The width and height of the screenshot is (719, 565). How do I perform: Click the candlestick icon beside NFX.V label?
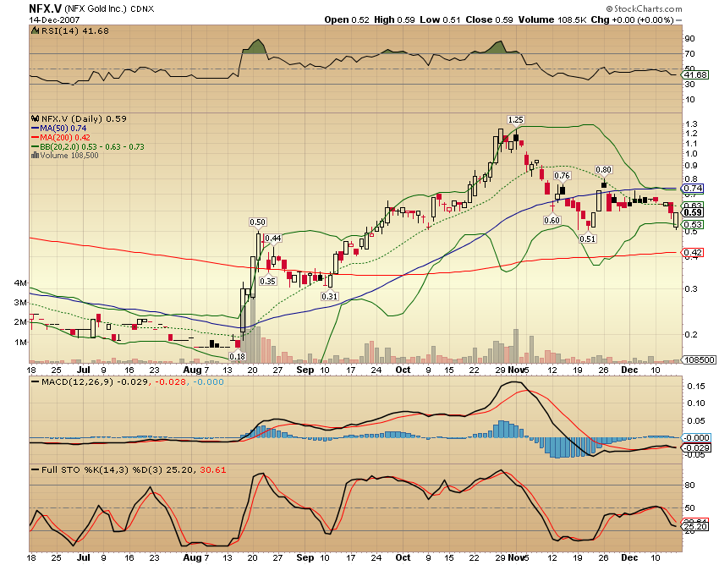point(36,119)
